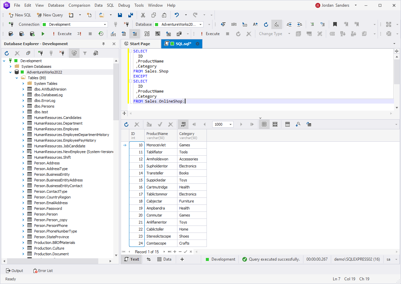Open the records-per-page 1000 dropdown
Viewport: 401px width, 284px height.
point(231,124)
